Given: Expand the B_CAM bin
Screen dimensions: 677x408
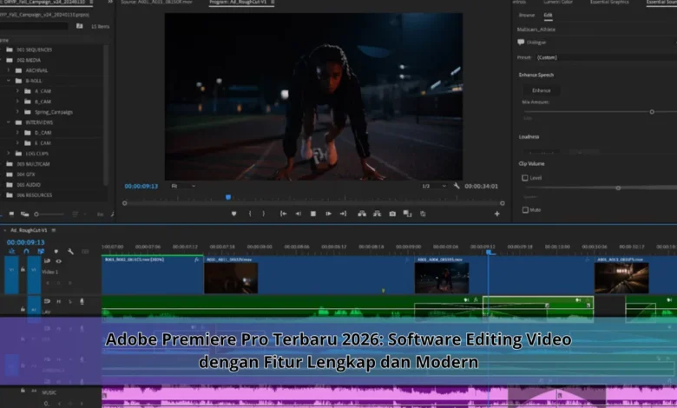Looking at the screenshot, I should pyautogui.click(x=17, y=101).
